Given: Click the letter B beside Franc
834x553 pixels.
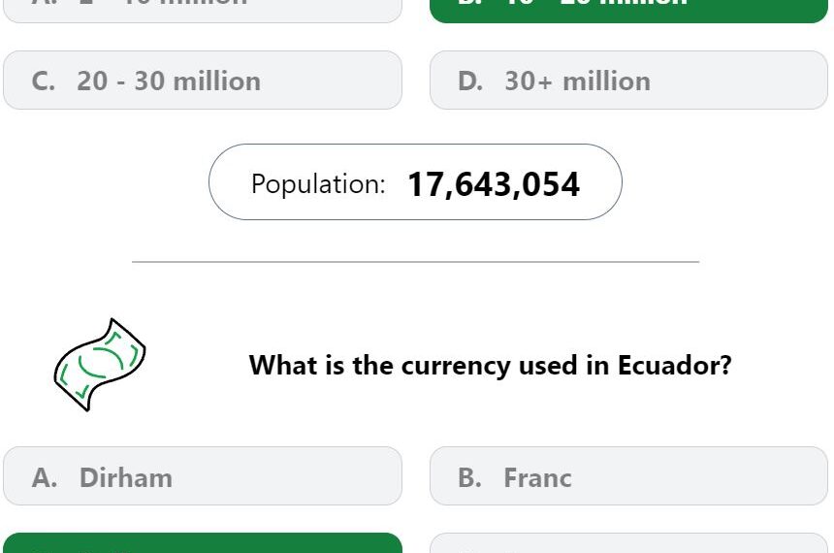Looking at the screenshot, I should (469, 477).
